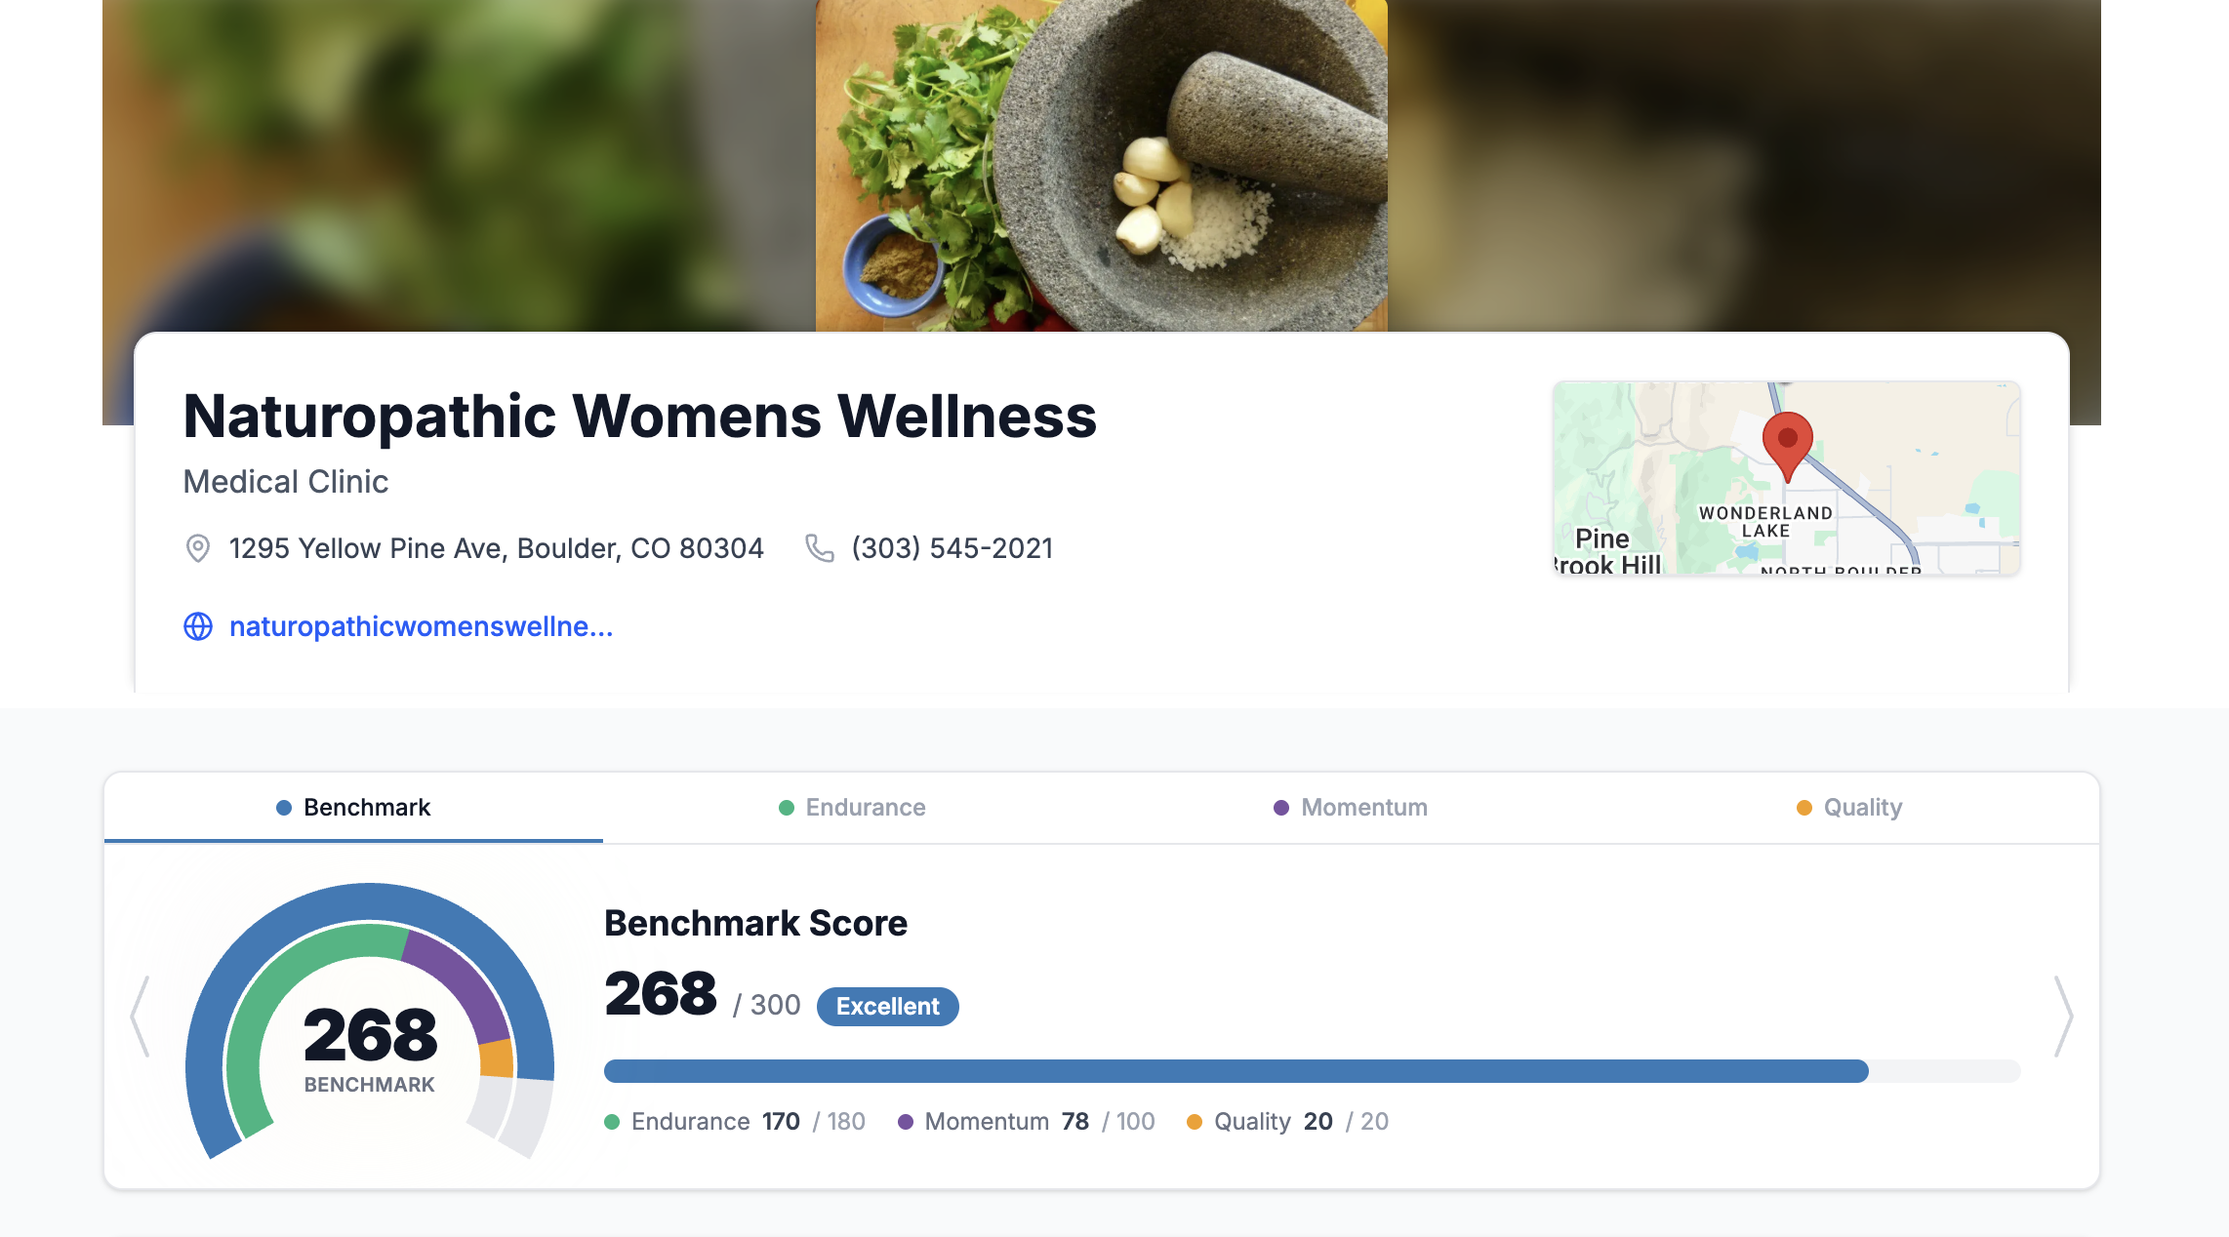Image resolution: width=2229 pixels, height=1237 pixels.
Task: Click the green dot on Endurance tab
Action: [787, 808]
